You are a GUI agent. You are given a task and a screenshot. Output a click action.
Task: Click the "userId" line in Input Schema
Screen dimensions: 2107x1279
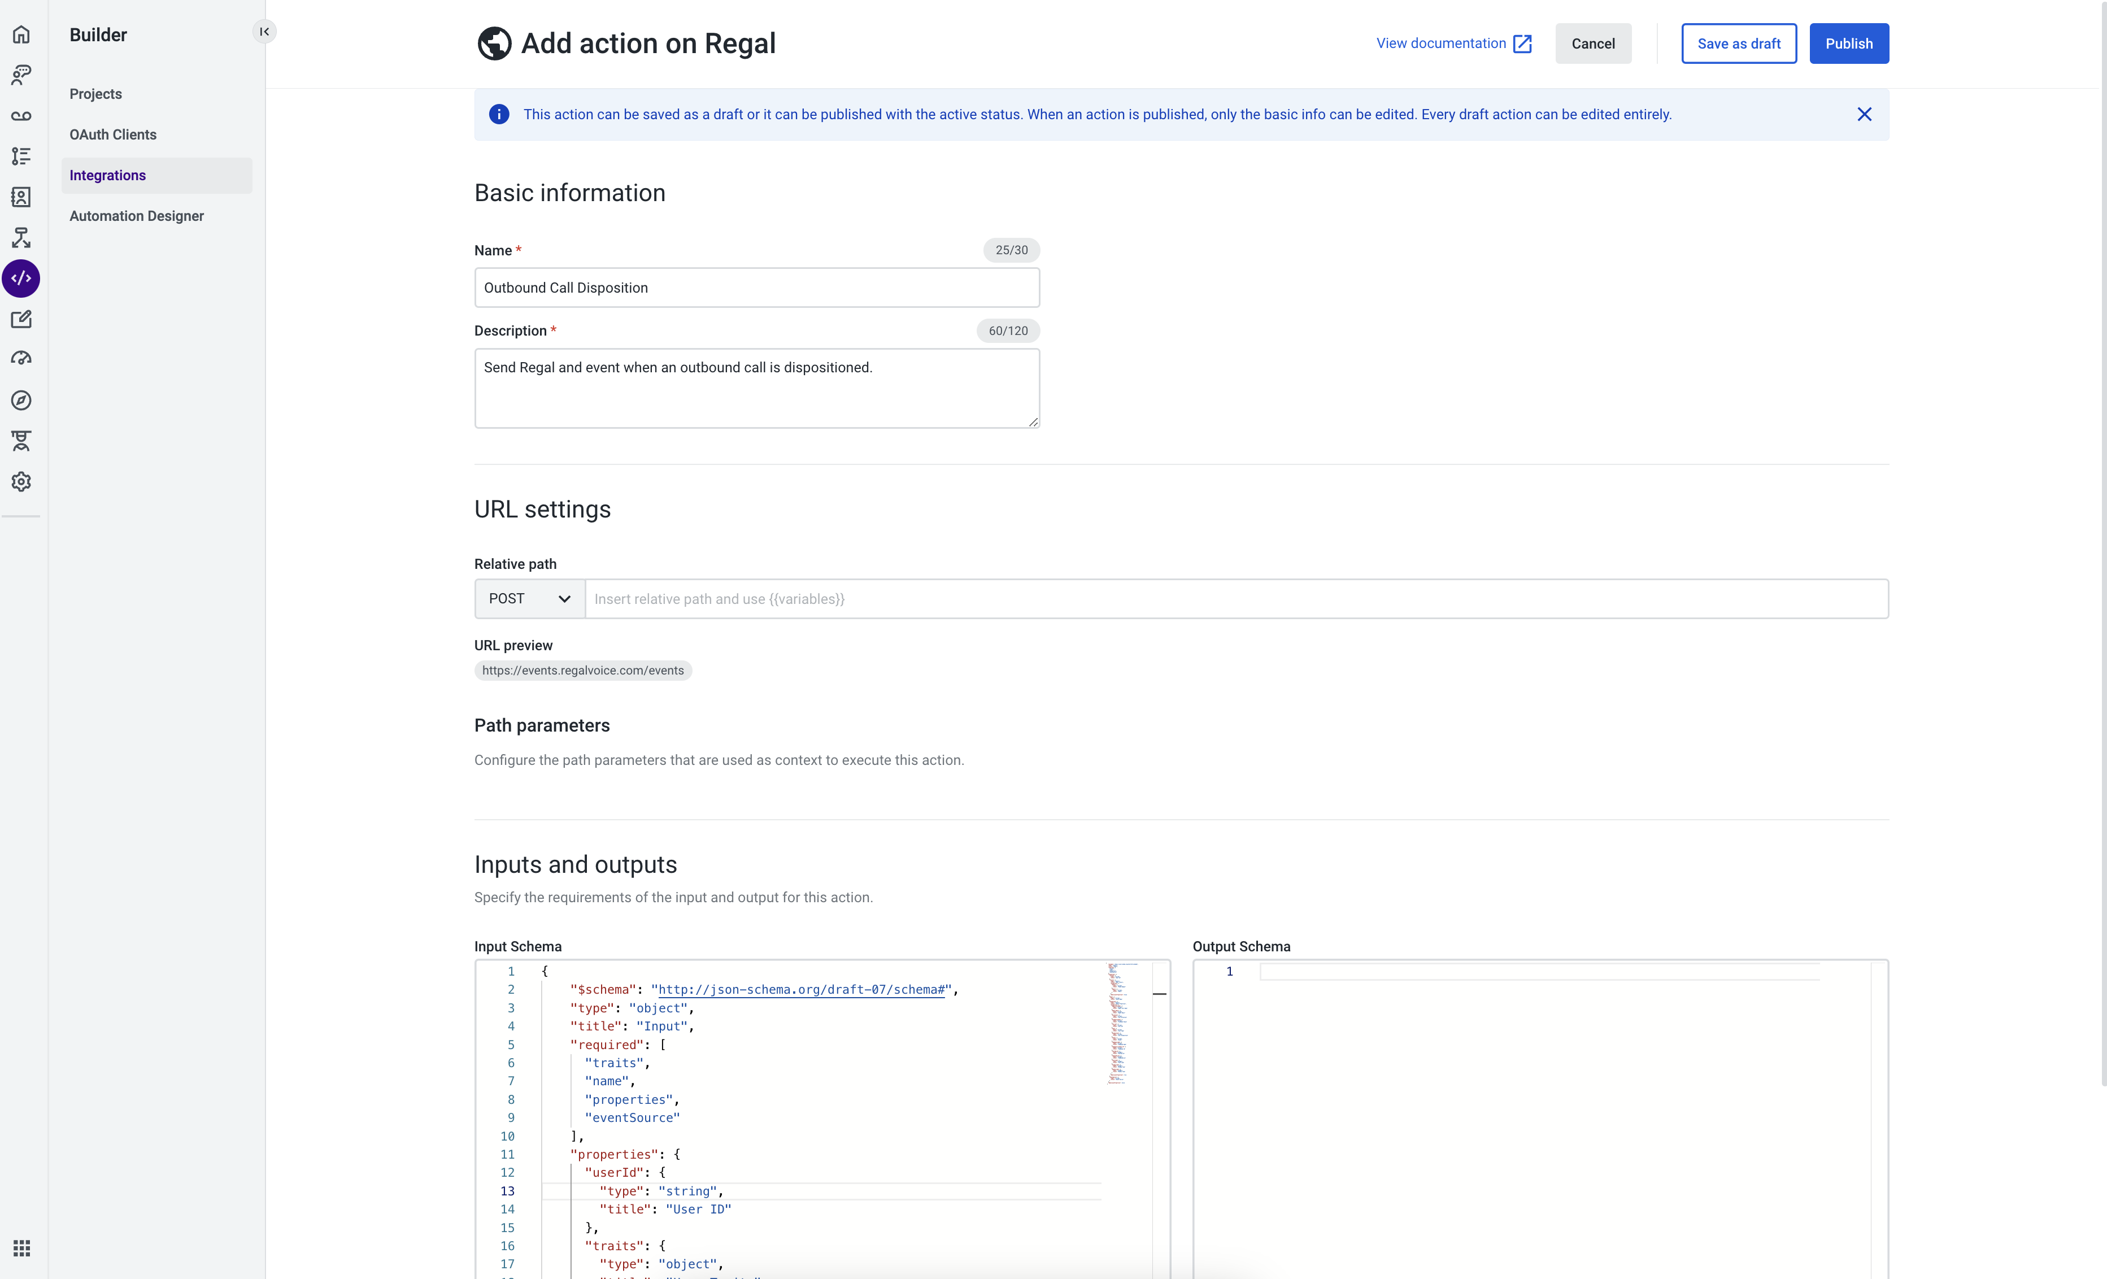click(625, 1172)
